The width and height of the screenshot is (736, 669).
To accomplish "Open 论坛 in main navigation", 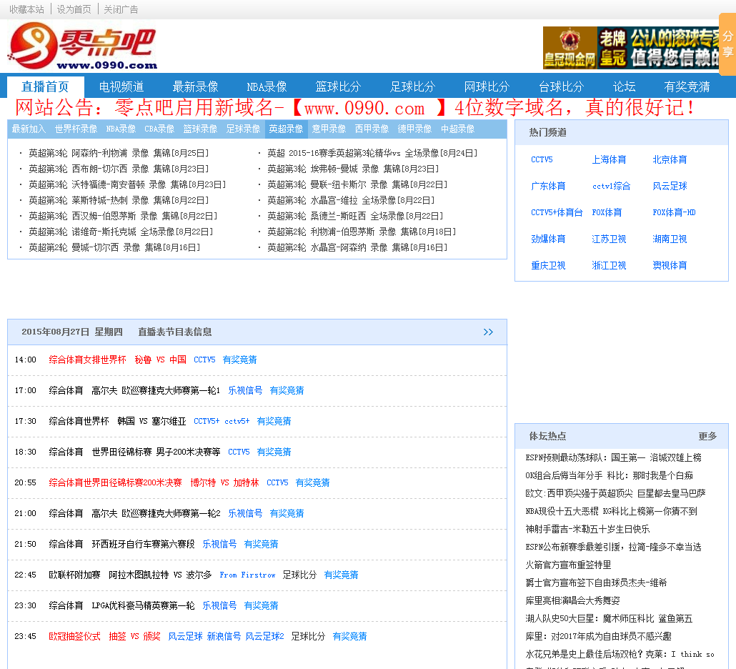I will point(625,87).
